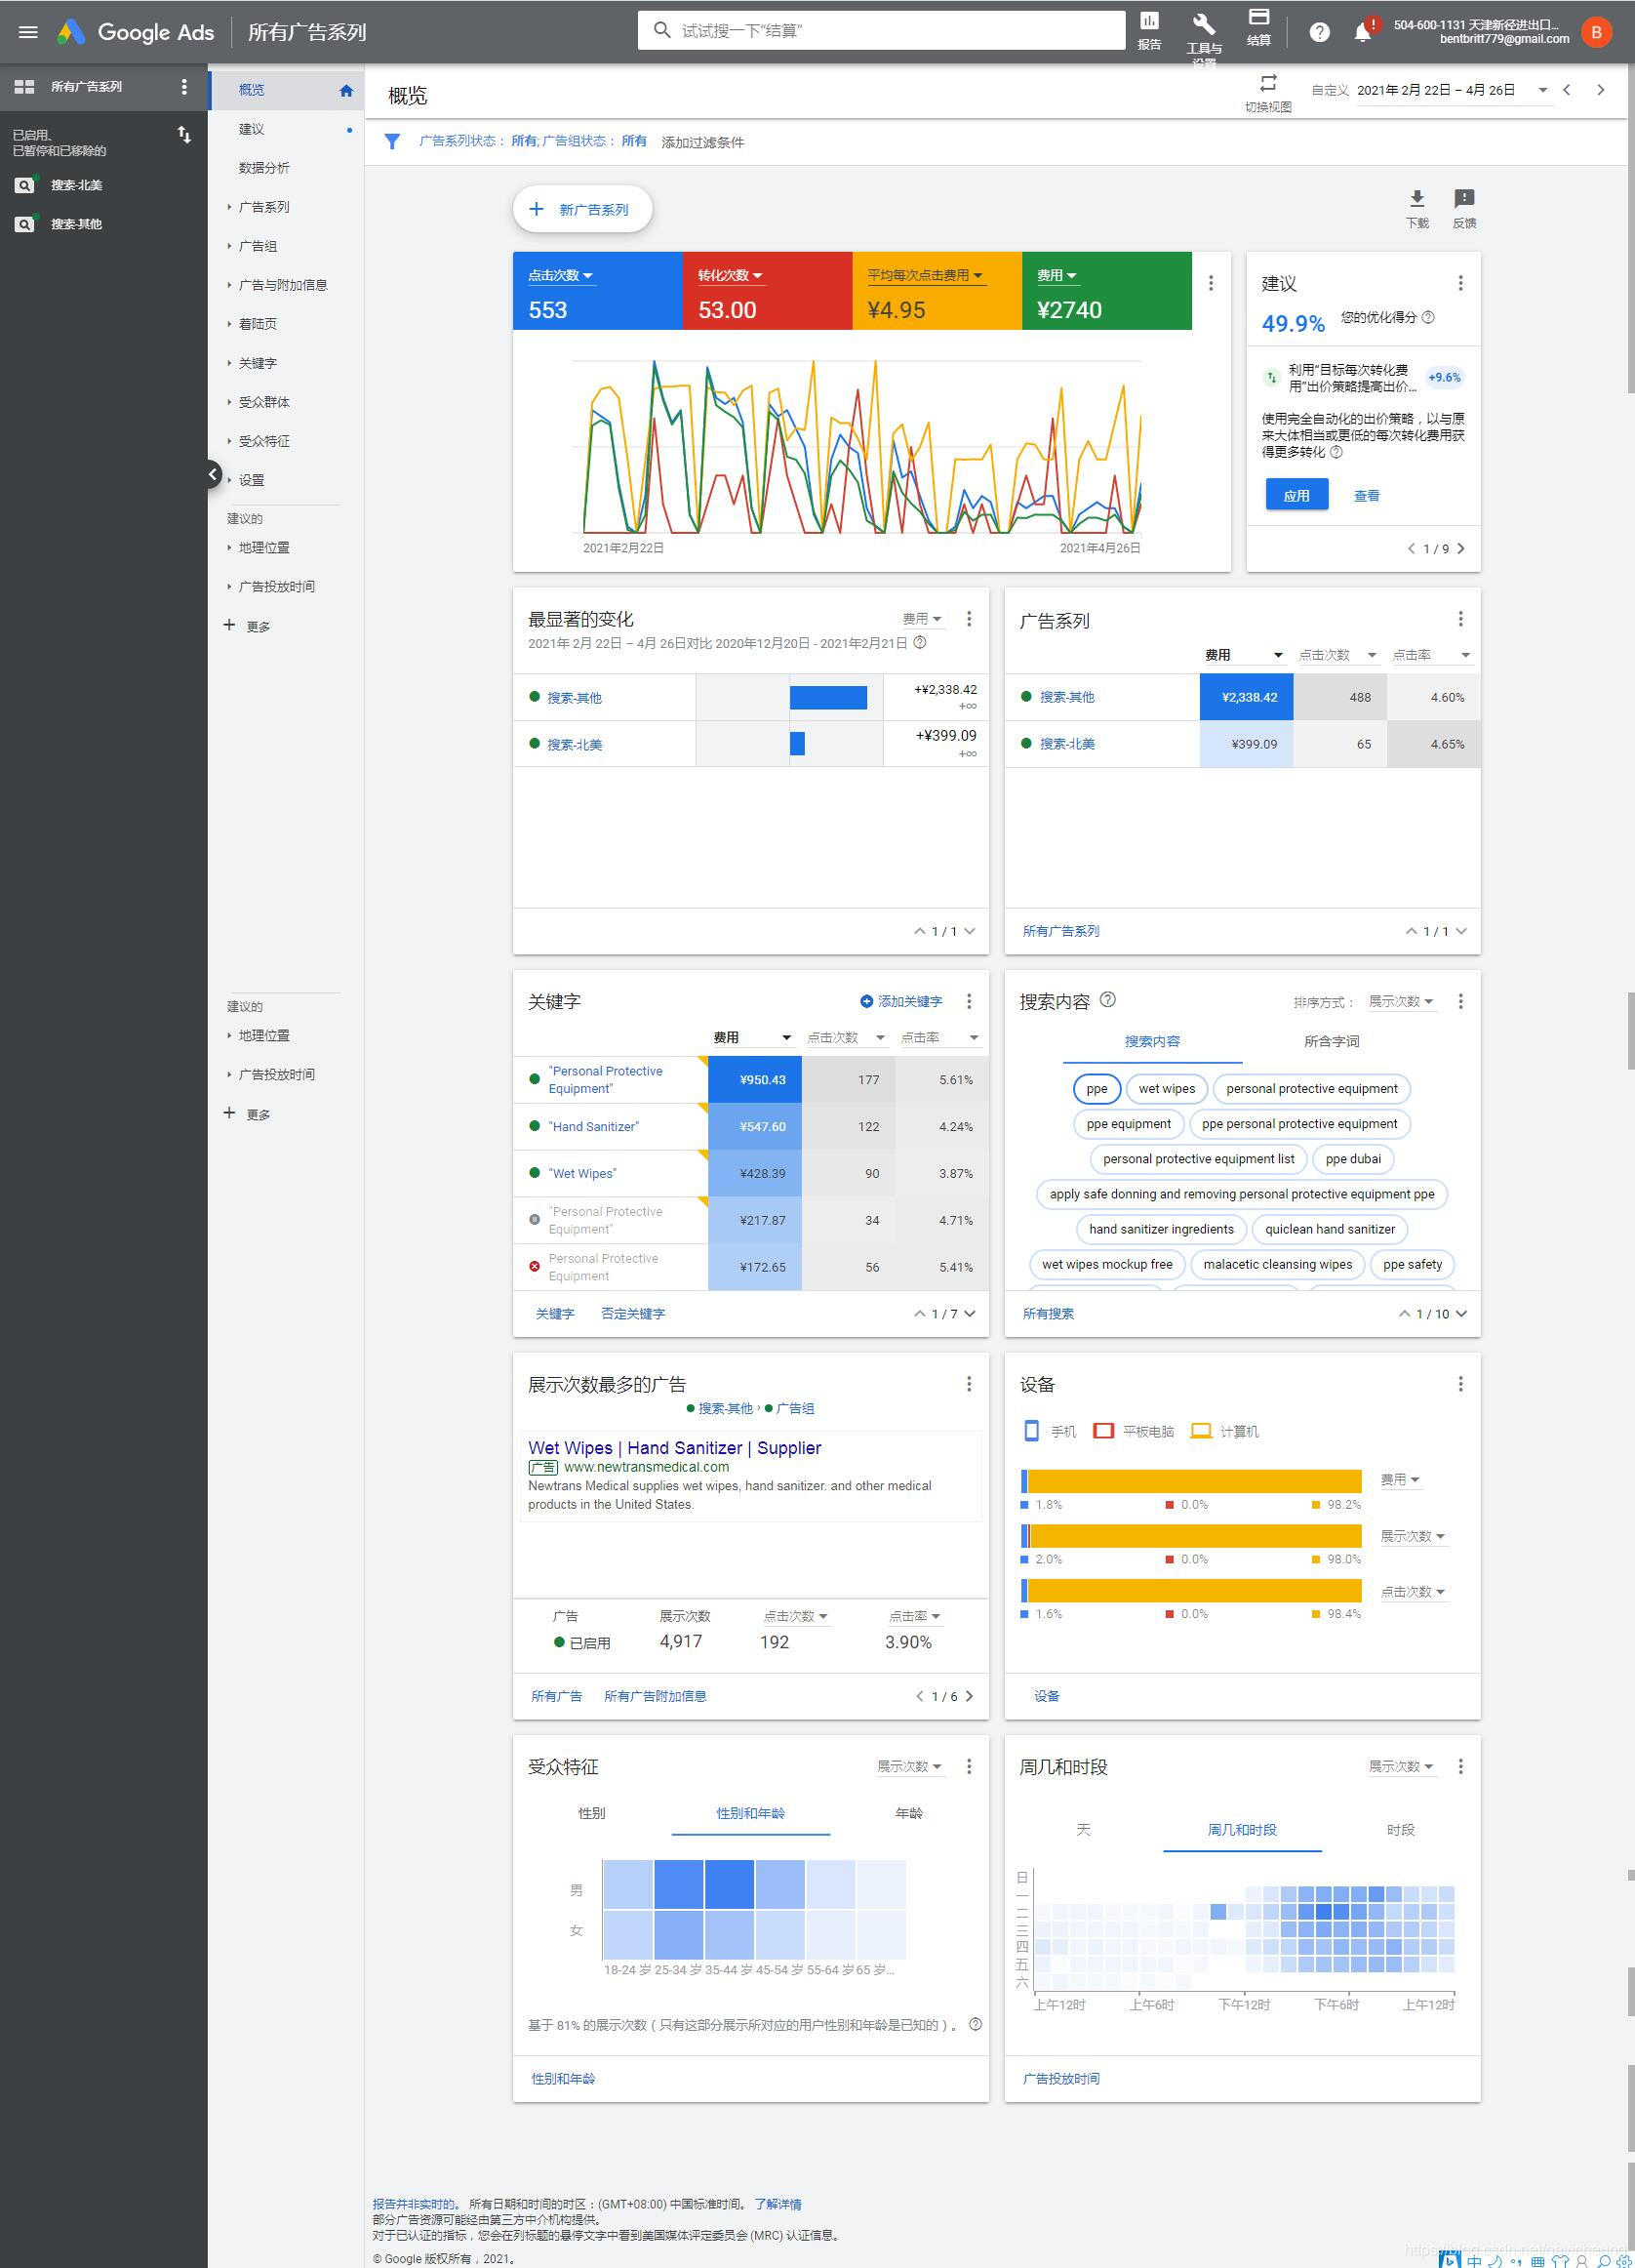This screenshot has width=1635, height=2268.
Task: Toggle the 计算机 device legend
Action: pyautogui.click(x=1224, y=1431)
